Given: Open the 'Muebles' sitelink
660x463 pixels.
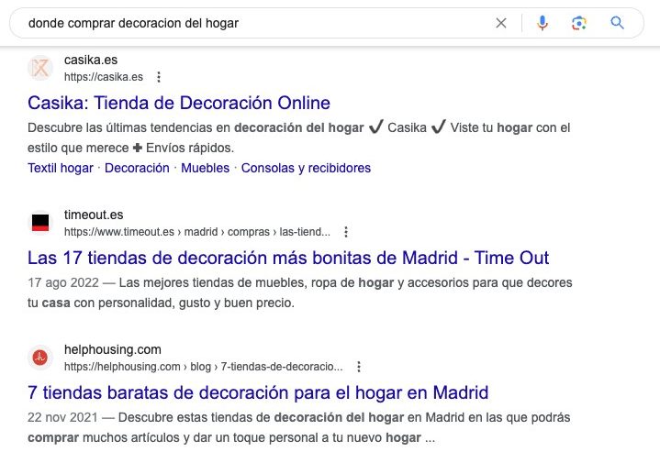Looking at the screenshot, I should pos(205,168).
